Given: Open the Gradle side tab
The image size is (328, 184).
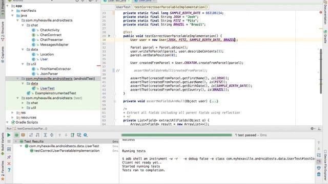Looking at the screenshot, I should tap(325, 37).
